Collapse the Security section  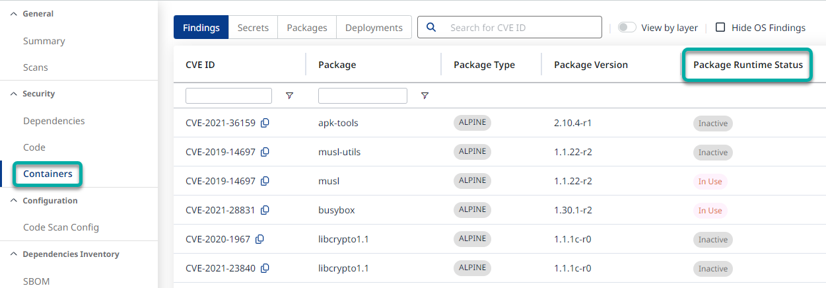point(14,94)
